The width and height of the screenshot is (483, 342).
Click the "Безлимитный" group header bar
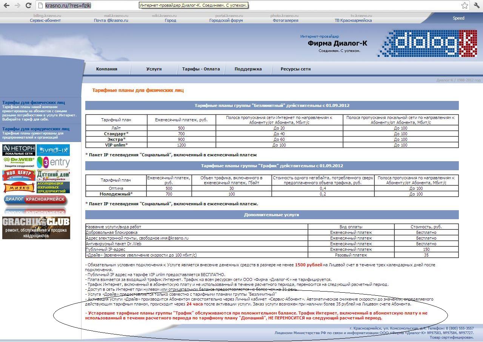[x=272, y=105]
